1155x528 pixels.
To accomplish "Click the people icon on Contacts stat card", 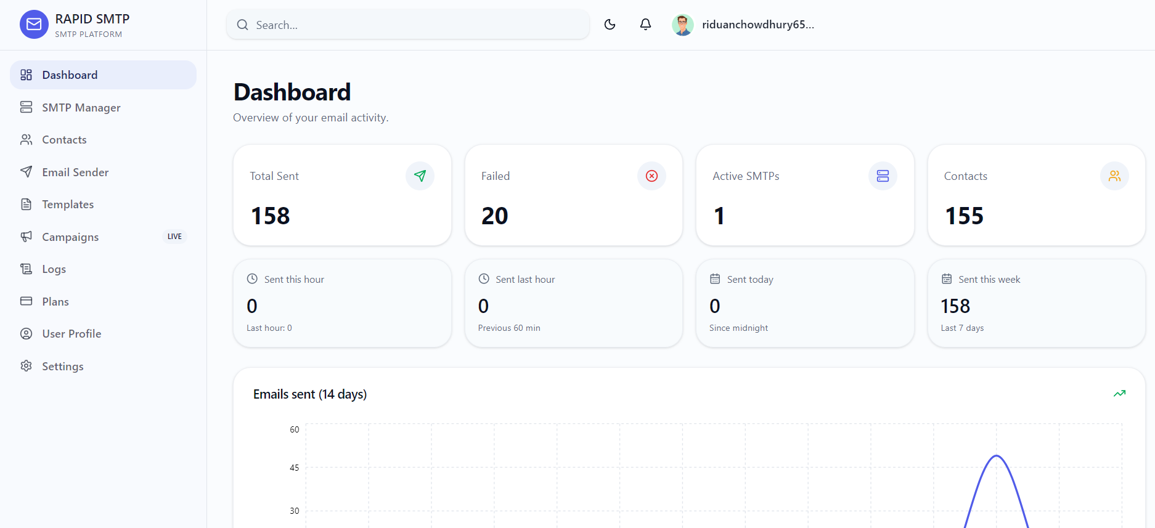I will 1114,176.
